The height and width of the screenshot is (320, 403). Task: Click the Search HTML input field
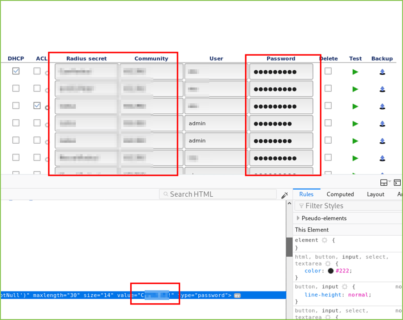[x=218, y=194]
